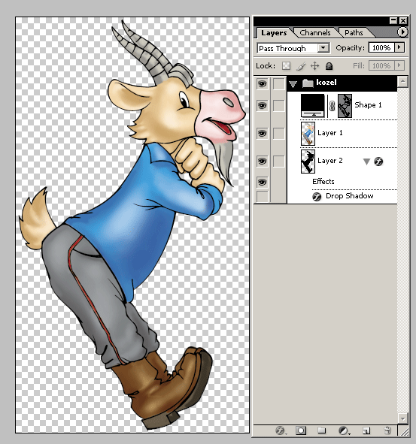Viewport: 416px width, 444px height.
Task: Click the Add layer style icon
Action: point(281,430)
